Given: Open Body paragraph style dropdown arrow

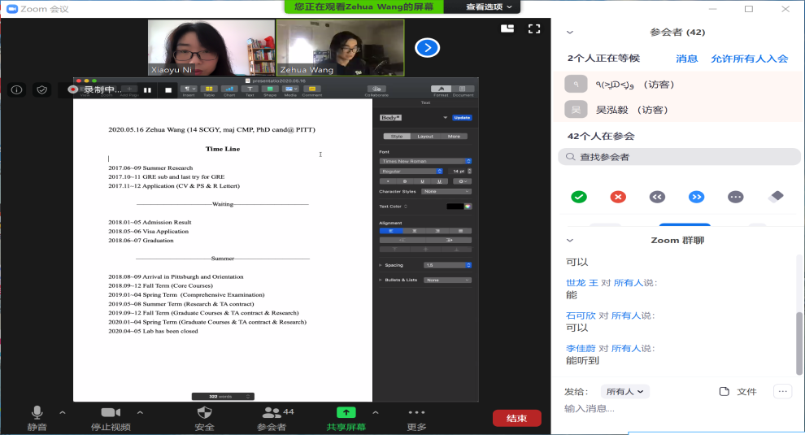Looking at the screenshot, I should coord(445,118).
